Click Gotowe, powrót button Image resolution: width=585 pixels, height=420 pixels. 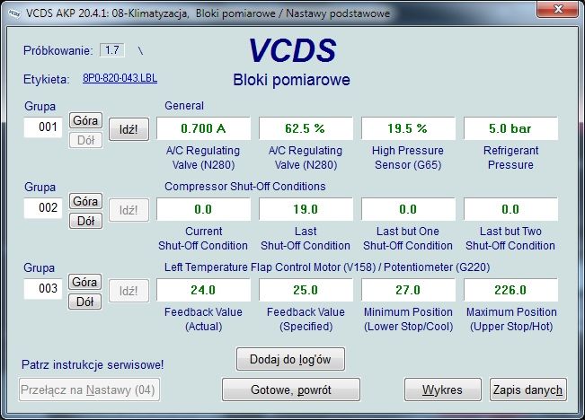coord(291,389)
